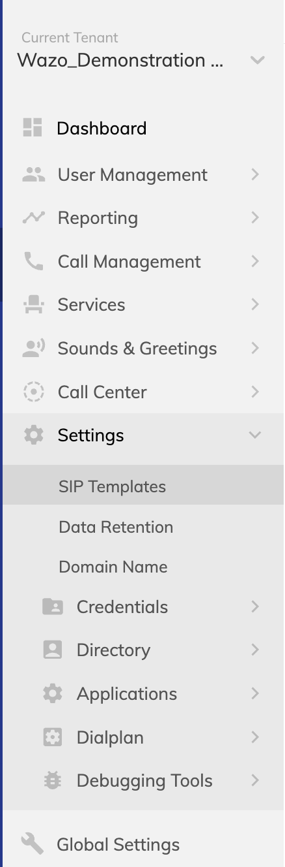Go to Domain Name settings
This screenshot has height=867, width=285.
point(113,567)
